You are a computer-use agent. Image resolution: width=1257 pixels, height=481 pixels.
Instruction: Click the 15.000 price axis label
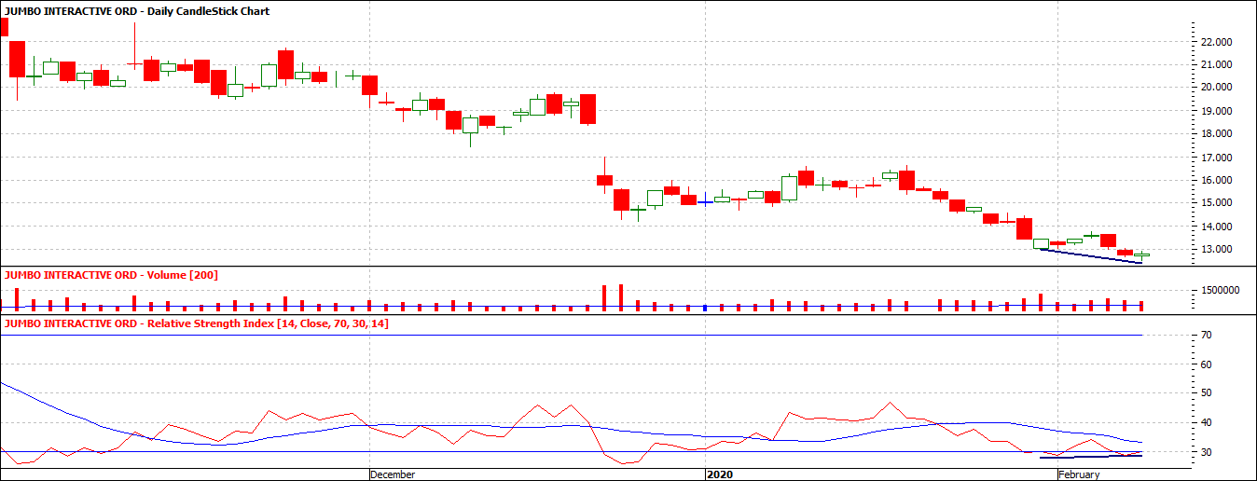click(1219, 203)
